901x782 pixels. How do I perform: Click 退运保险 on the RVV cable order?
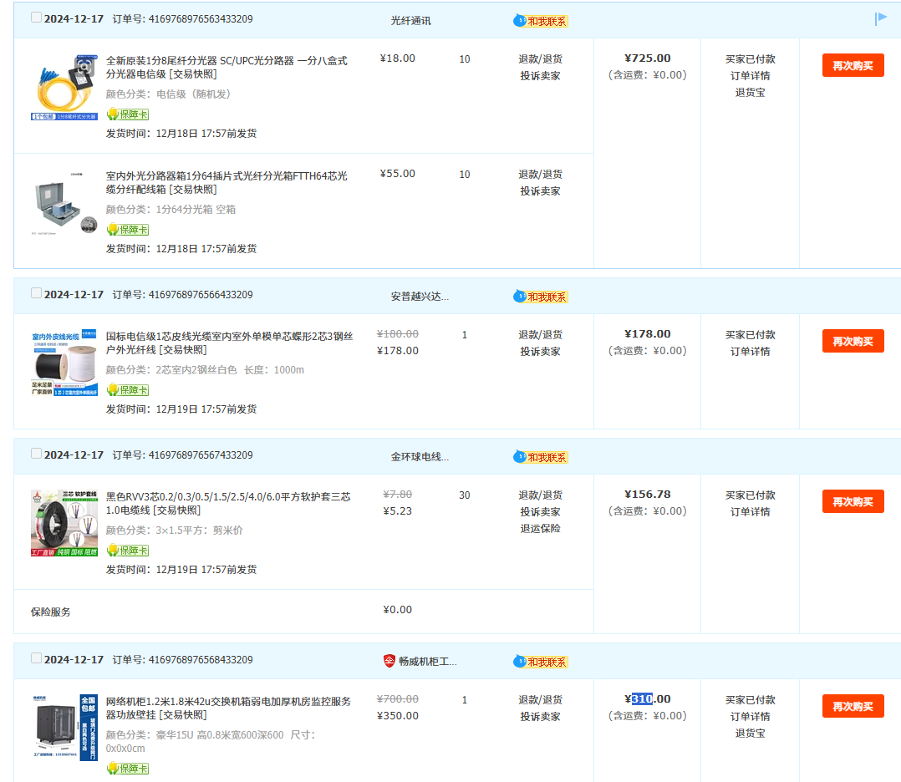pyautogui.click(x=540, y=528)
